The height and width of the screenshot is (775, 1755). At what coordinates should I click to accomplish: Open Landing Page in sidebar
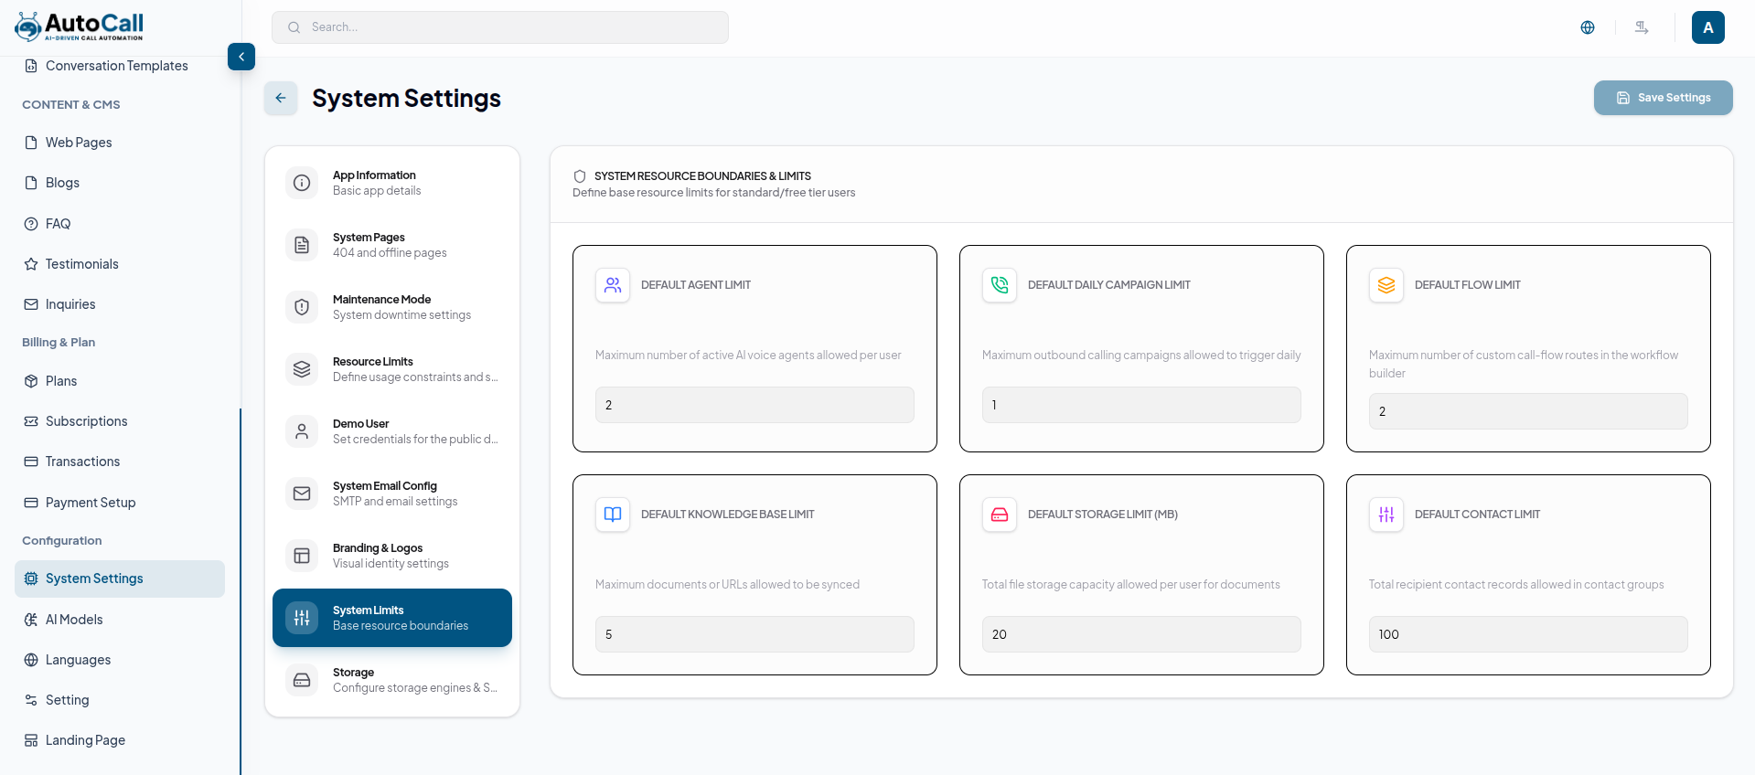(x=120, y=740)
